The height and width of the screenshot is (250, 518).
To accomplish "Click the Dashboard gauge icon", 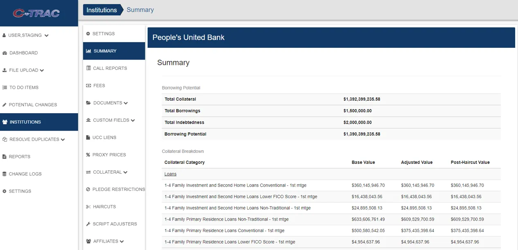I will click(x=5, y=53).
